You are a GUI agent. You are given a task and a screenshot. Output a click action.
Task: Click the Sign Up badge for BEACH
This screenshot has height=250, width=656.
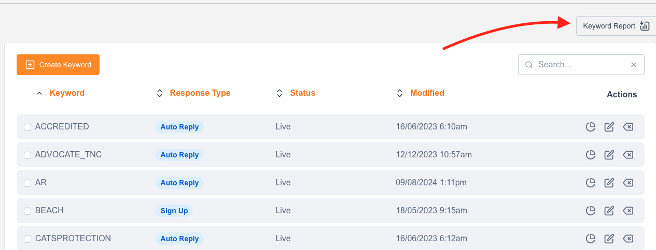point(174,211)
